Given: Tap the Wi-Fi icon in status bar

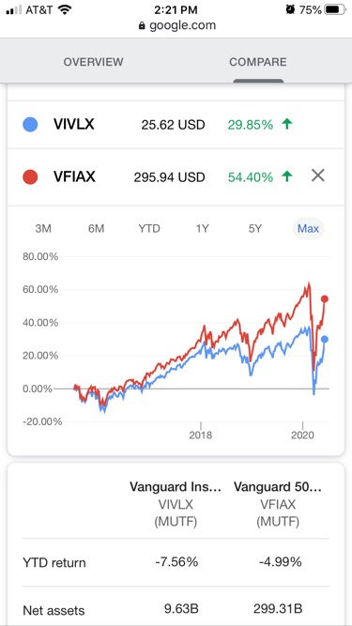Looking at the screenshot, I should pyautogui.click(x=64, y=9).
